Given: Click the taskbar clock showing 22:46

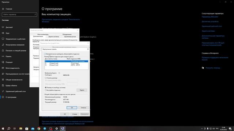Looking at the screenshot, I should [x=223, y=128].
